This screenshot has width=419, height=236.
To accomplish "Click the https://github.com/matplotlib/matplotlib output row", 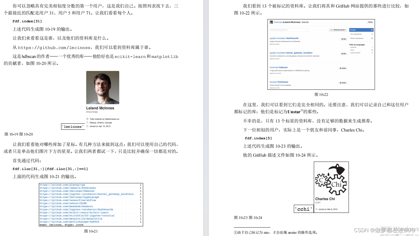I will coord(91,219).
